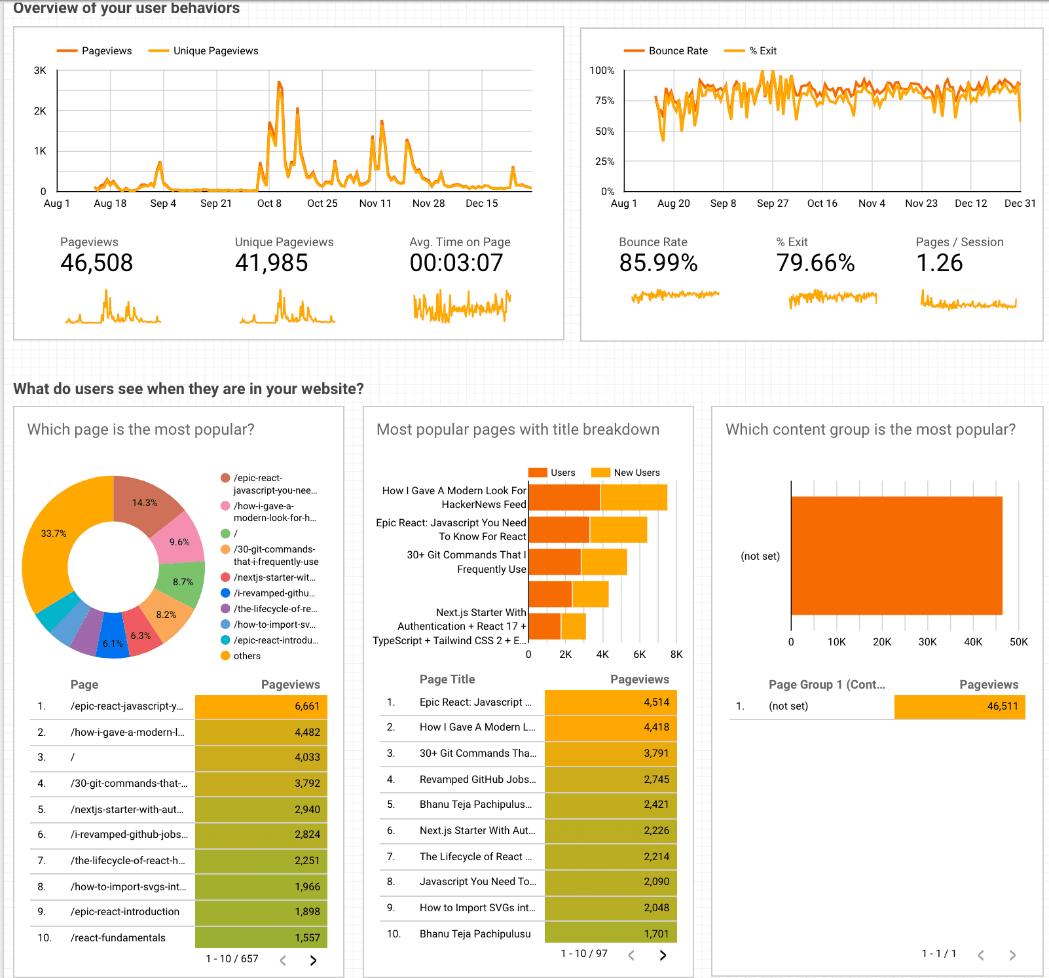Open next page of popular pages table
The height and width of the screenshot is (978, 1049).
313,960
